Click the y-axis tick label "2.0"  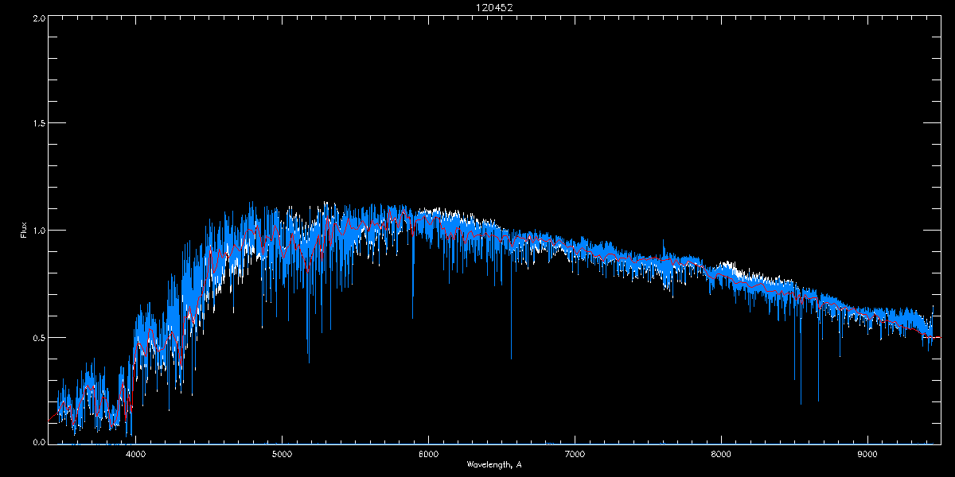37,17
